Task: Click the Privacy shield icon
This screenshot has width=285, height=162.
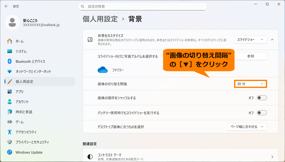Action: pyautogui.click(x=10, y=142)
